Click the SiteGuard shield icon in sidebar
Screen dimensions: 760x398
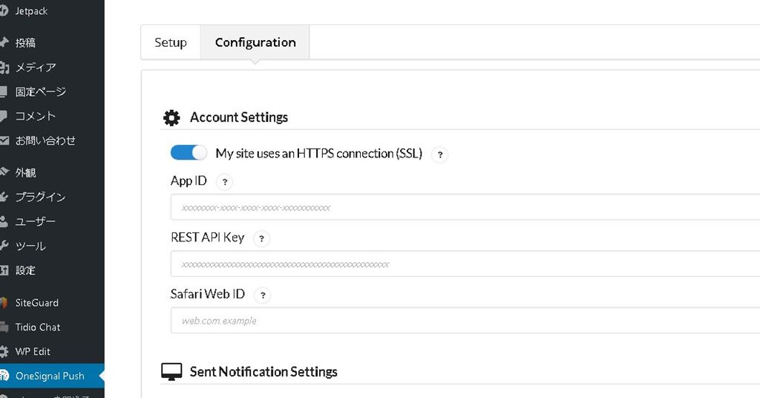coord(4,303)
